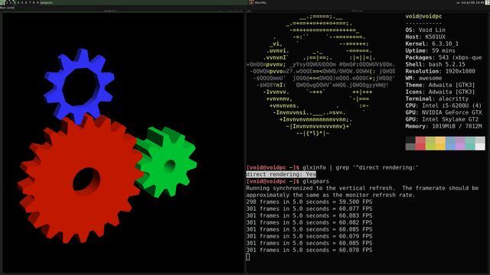The width and height of the screenshot is (490, 275).
Task: Click the 'OS: Void Lin' line
Action: 426,30
